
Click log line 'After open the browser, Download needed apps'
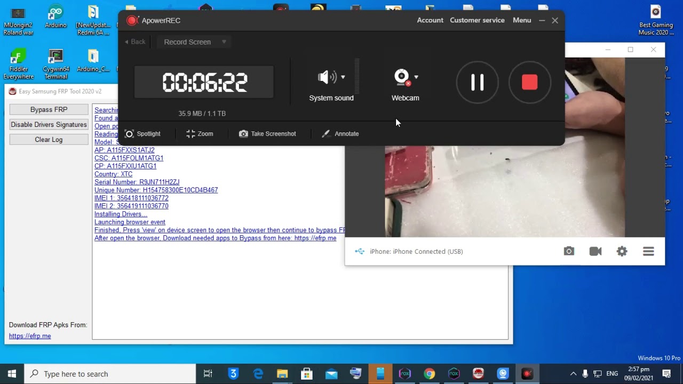(x=216, y=238)
